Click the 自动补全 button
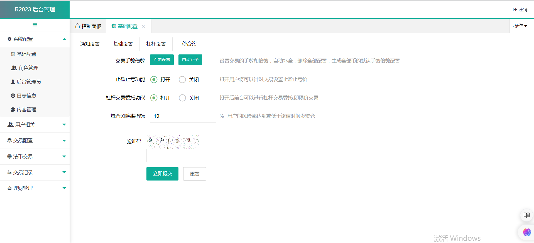The image size is (534, 243). pyautogui.click(x=190, y=60)
